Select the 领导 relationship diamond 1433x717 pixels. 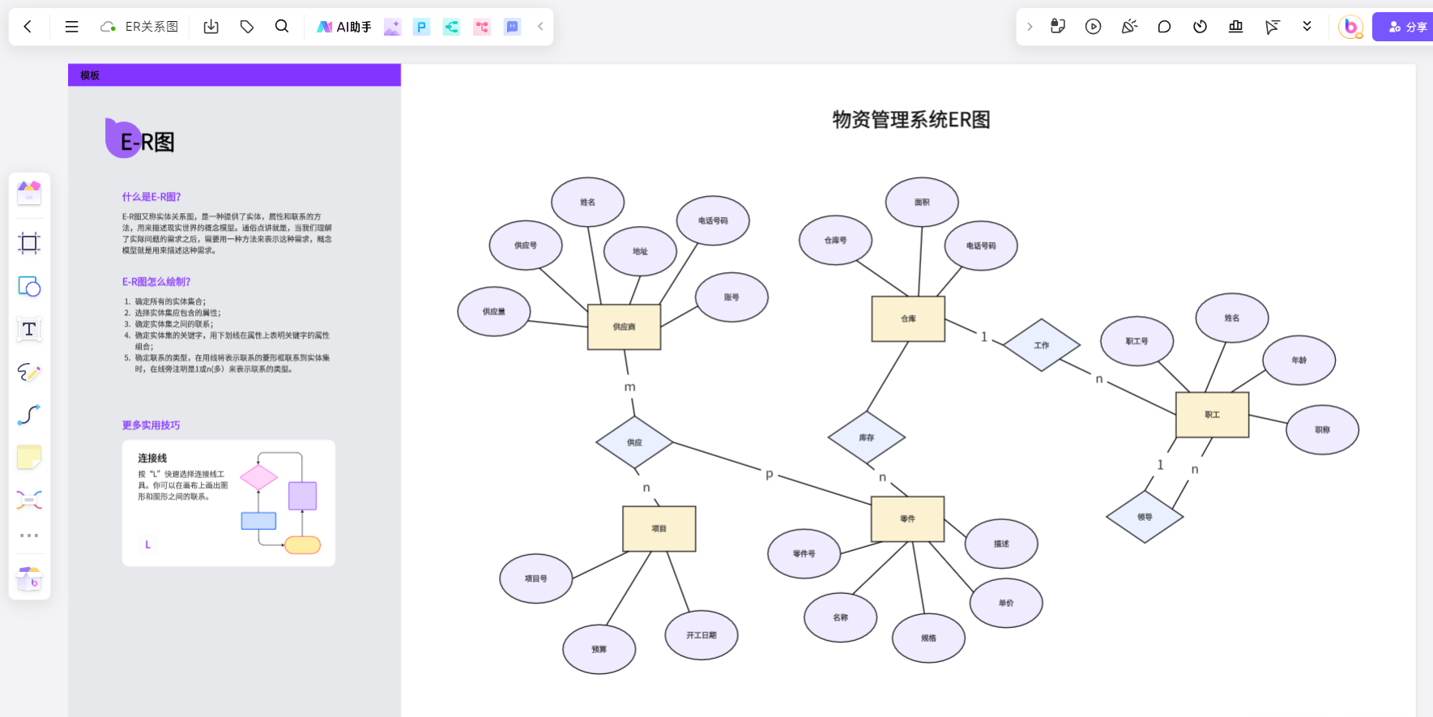click(1145, 517)
